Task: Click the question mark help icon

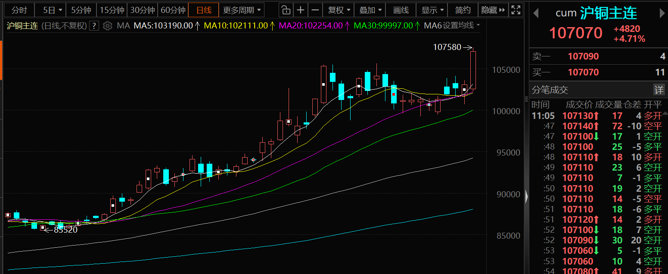Action: click(x=94, y=26)
